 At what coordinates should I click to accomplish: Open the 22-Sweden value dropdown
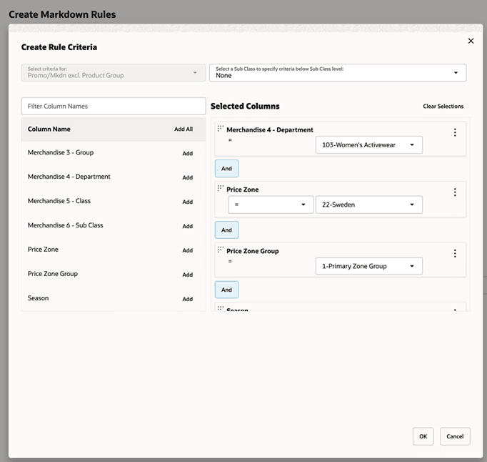pos(368,205)
